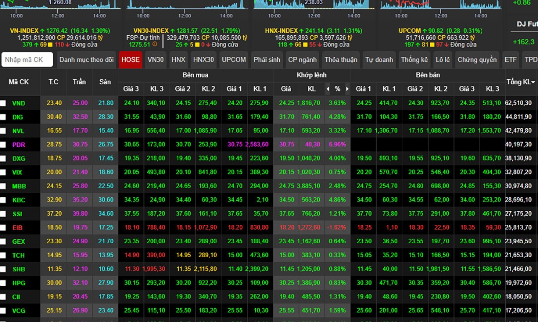This screenshot has width=538, height=322.
Task: Open the Chứng quyền section
Action: (x=477, y=60)
